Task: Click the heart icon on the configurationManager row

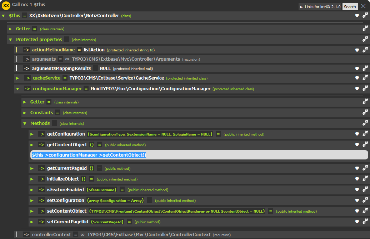Action: point(357,88)
